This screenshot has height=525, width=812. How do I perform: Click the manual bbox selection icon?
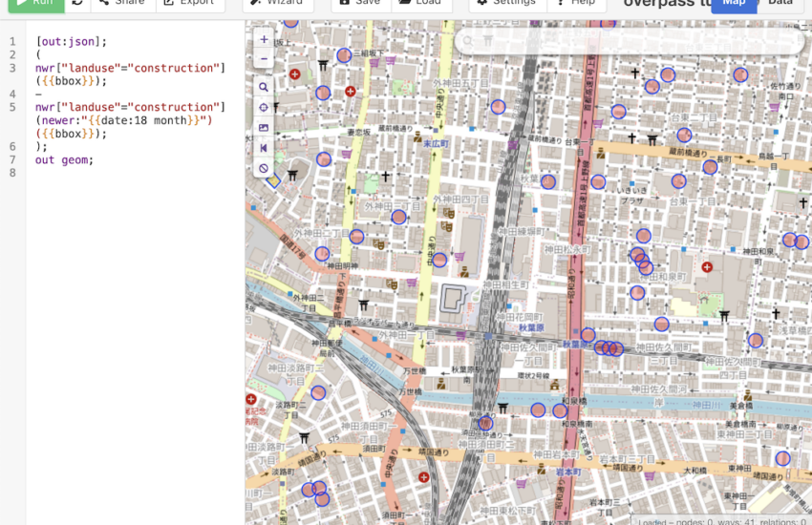264,128
